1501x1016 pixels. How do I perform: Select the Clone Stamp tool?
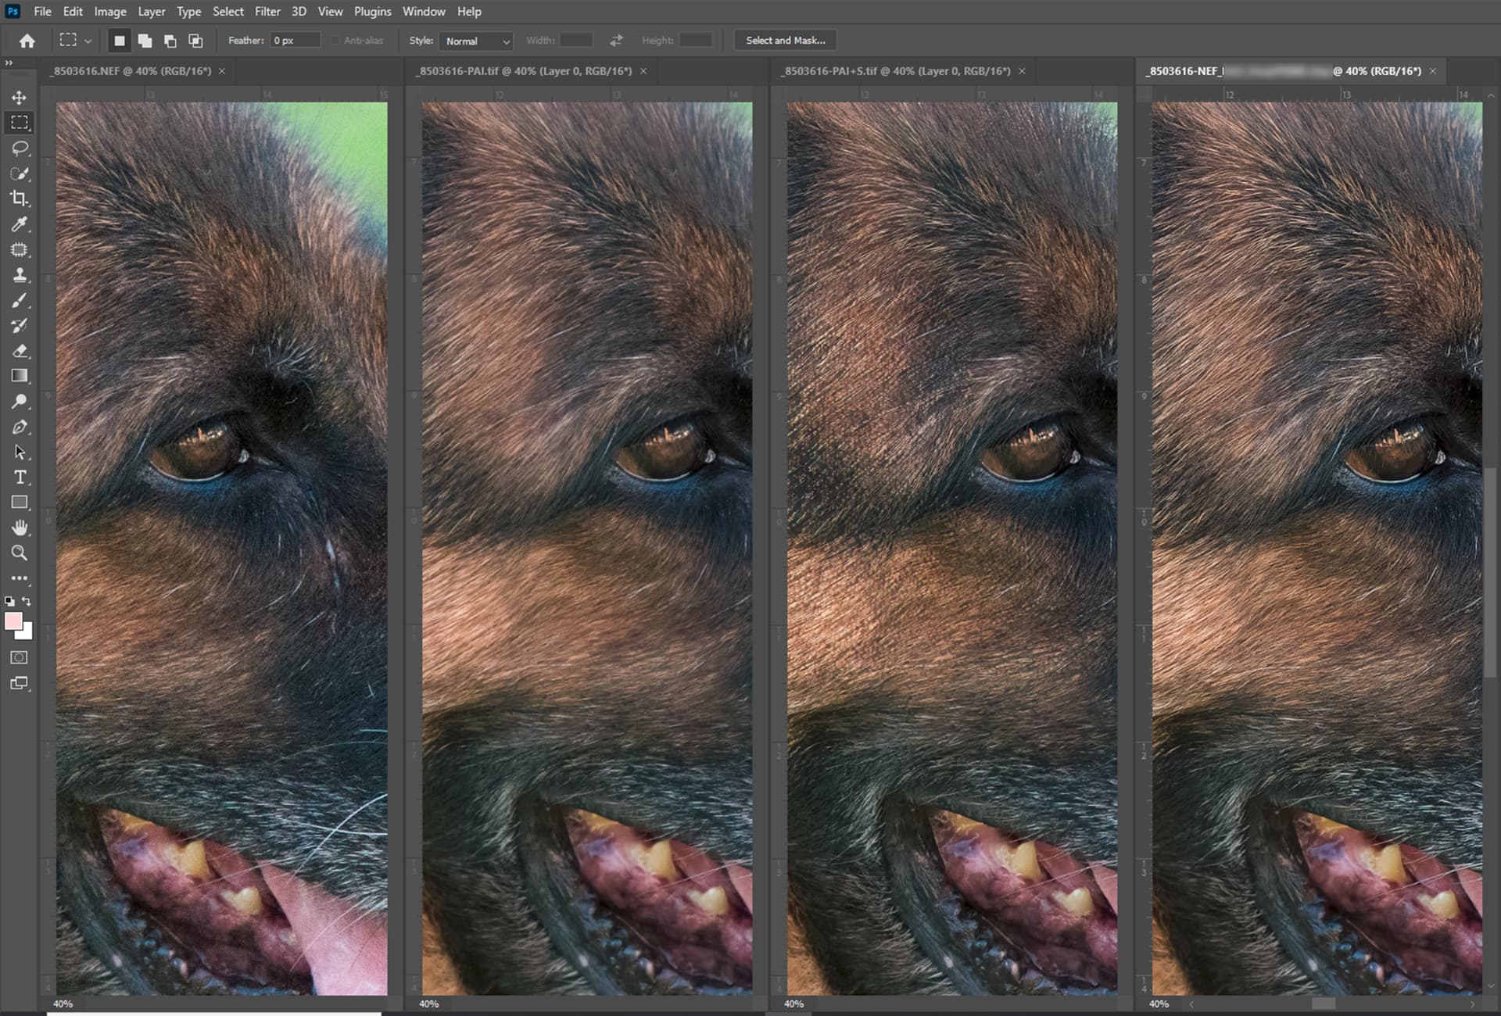pyautogui.click(x=20, y=275)
